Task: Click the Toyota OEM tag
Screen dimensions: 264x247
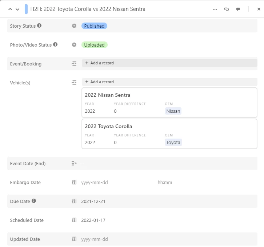Action: click(x=173, y=142)
